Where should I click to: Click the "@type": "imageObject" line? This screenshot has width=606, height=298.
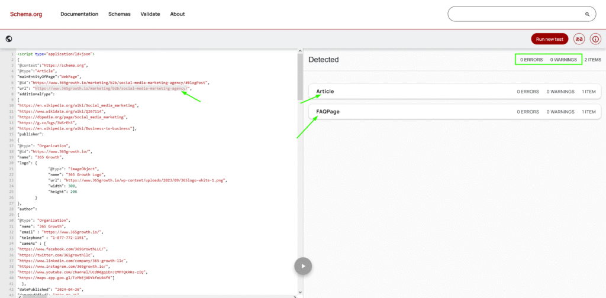point(73,169)
